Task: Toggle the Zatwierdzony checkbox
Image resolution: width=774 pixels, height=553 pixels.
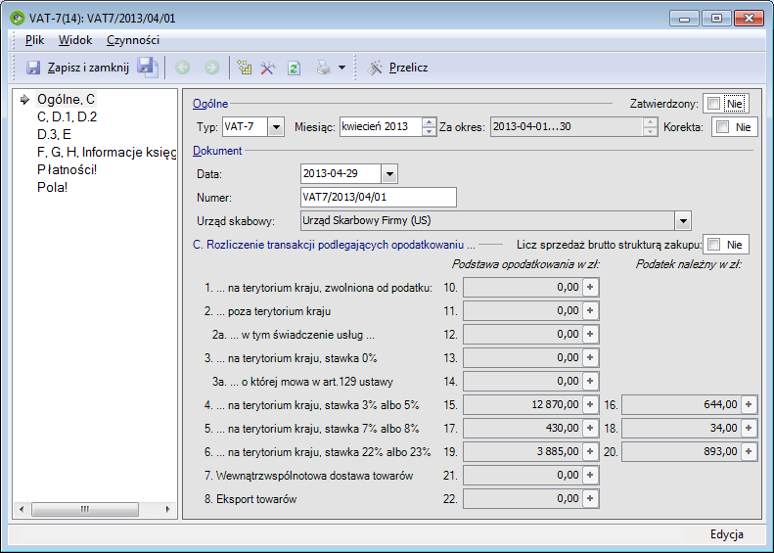Action: [x=713, y=103]
